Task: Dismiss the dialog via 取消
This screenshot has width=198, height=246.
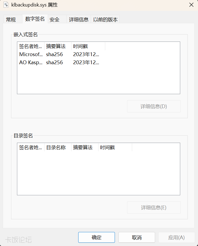Action: 136,237
